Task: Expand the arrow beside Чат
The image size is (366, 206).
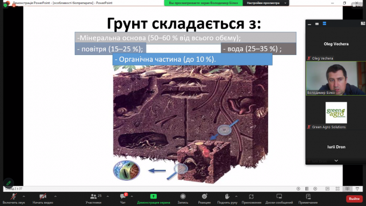Action: (132, 196)
